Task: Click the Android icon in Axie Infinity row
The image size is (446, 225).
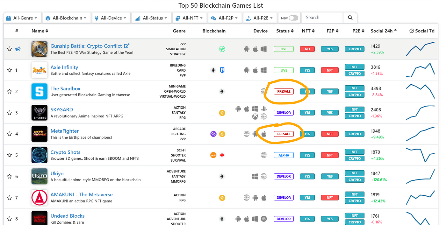Action: point(246,70)
